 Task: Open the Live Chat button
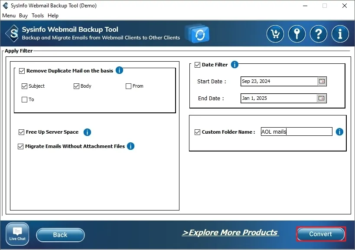[17, 234]
